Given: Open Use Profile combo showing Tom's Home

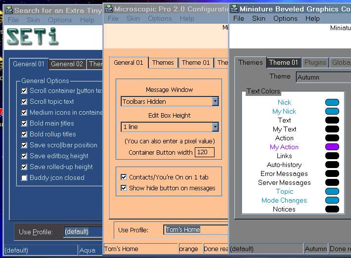Looking at the screenshot, I should 195,230.
